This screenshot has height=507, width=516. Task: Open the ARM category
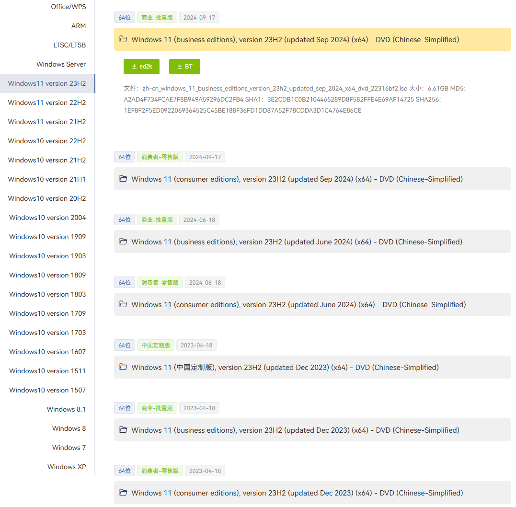(78, 26)
